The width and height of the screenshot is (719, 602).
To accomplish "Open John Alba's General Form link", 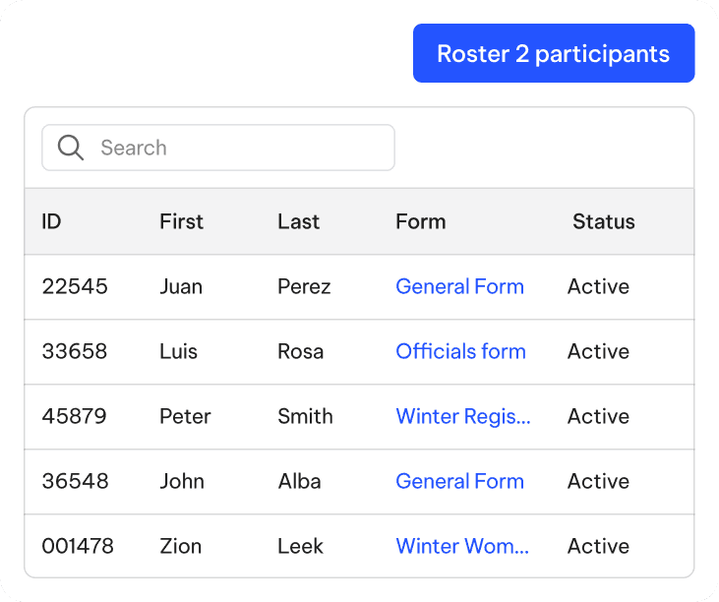I will pos(459,481).
